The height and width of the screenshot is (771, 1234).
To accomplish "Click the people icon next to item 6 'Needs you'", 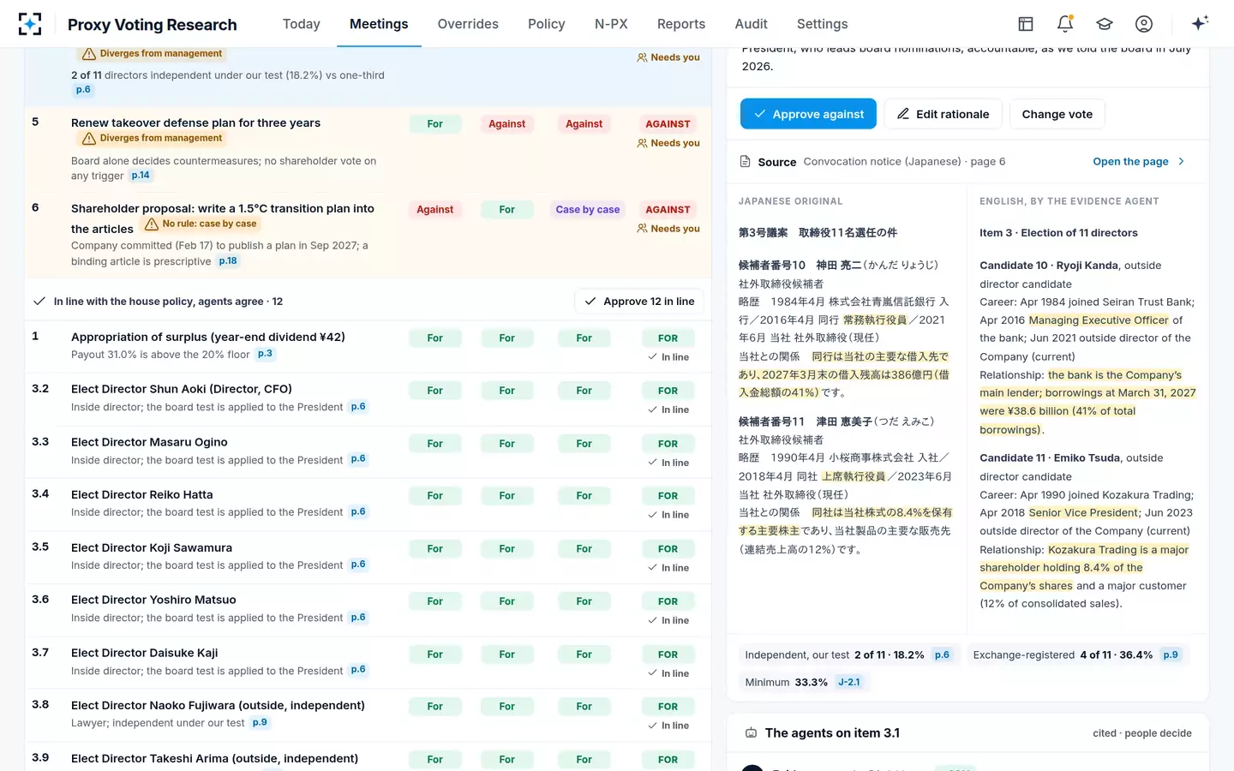I will tap(642, 229).
